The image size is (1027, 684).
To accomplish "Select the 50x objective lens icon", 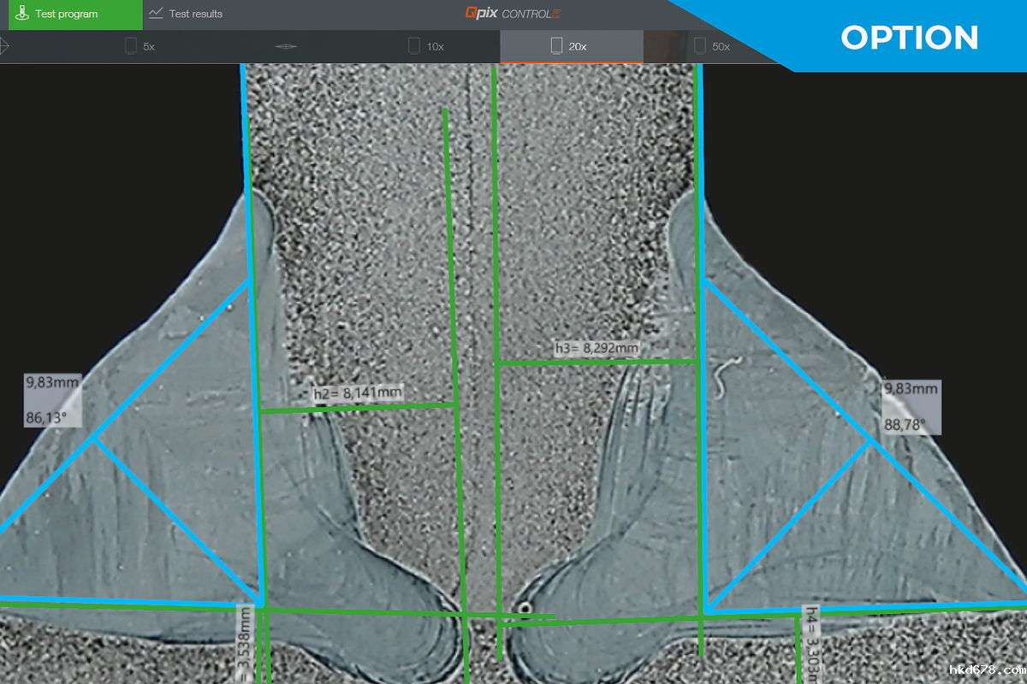I will coord(700,46).
